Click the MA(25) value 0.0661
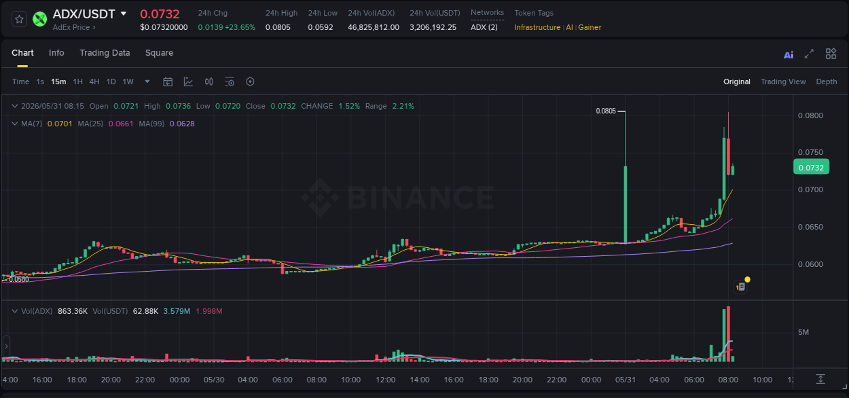The image size is (849, 398). (122, 124)
